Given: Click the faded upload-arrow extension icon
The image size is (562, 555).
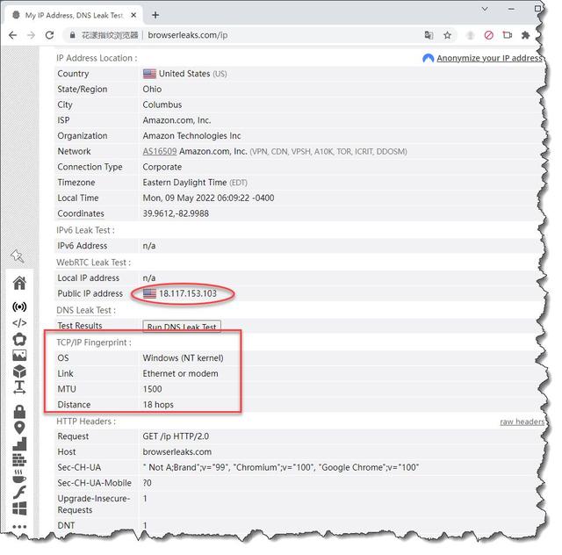Looking at the screenshot, I should (471, 35).
